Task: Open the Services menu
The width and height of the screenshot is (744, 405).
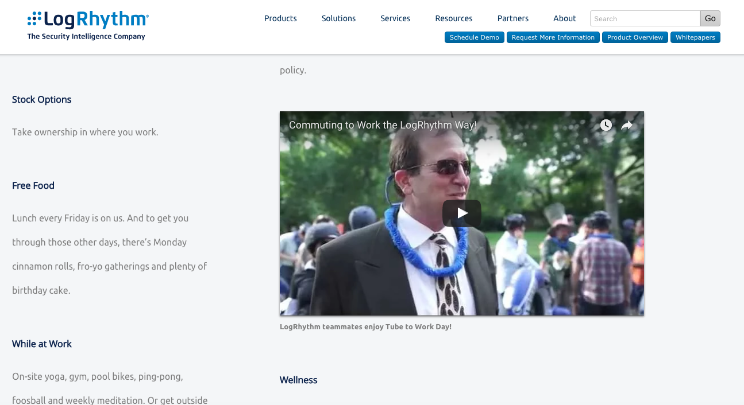Action: coord(395,18)
